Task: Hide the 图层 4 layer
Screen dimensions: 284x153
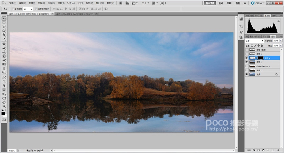Action: tap(247, 58)
